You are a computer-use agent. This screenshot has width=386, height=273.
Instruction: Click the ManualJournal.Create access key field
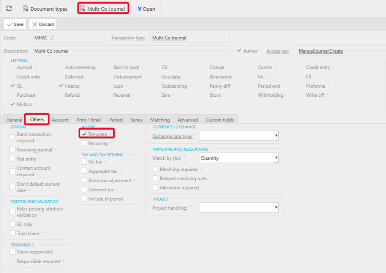341,51
